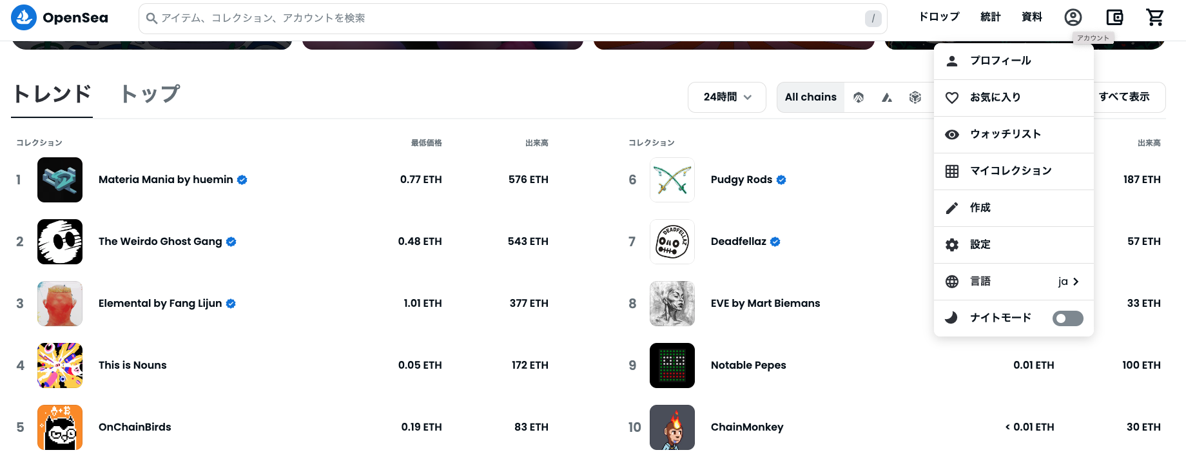The image size is (1186, 468).
Task: Open the wallet panel
Action: 1114,17
